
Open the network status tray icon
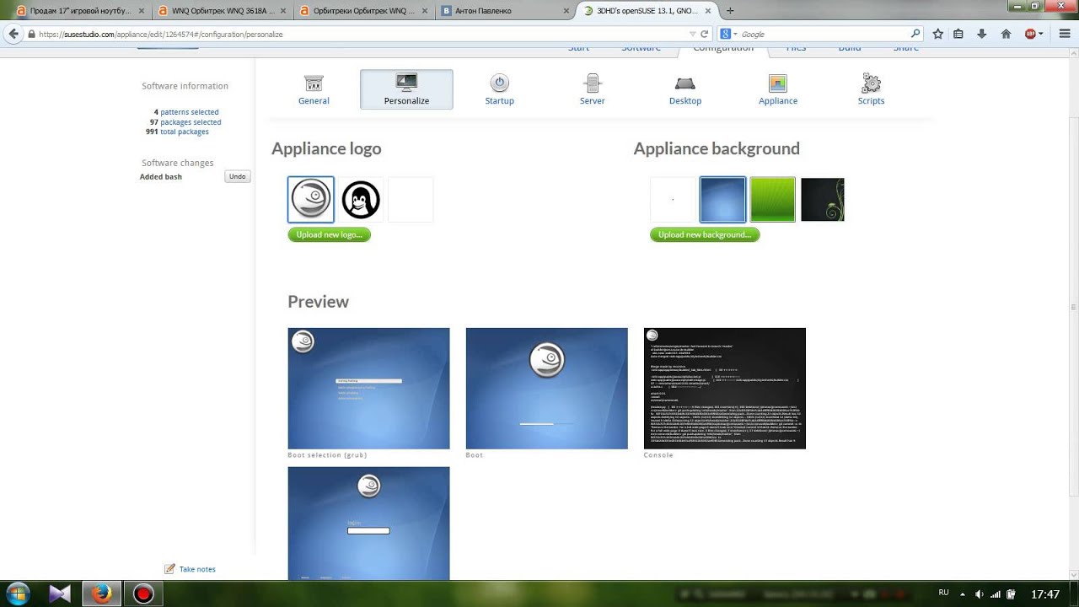pyautogui.click(x=995, y=594)
